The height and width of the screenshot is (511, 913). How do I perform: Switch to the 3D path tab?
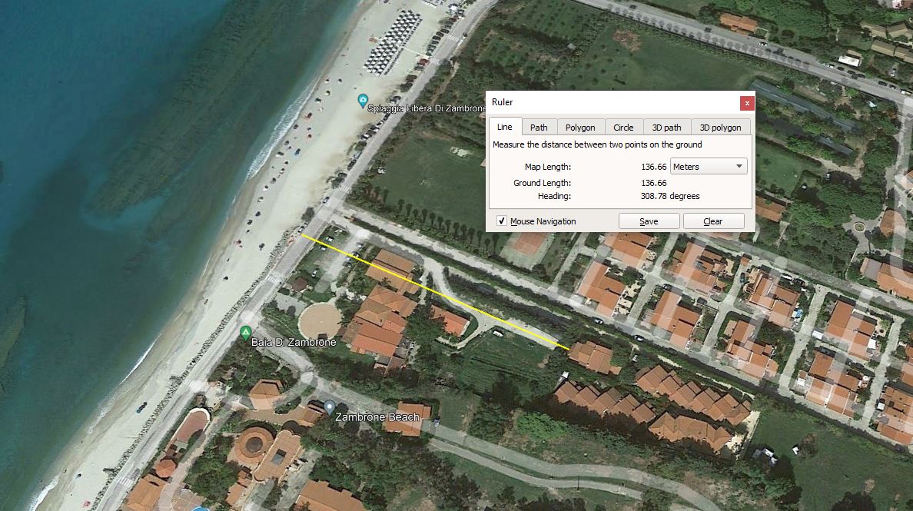tap(666, 128)
